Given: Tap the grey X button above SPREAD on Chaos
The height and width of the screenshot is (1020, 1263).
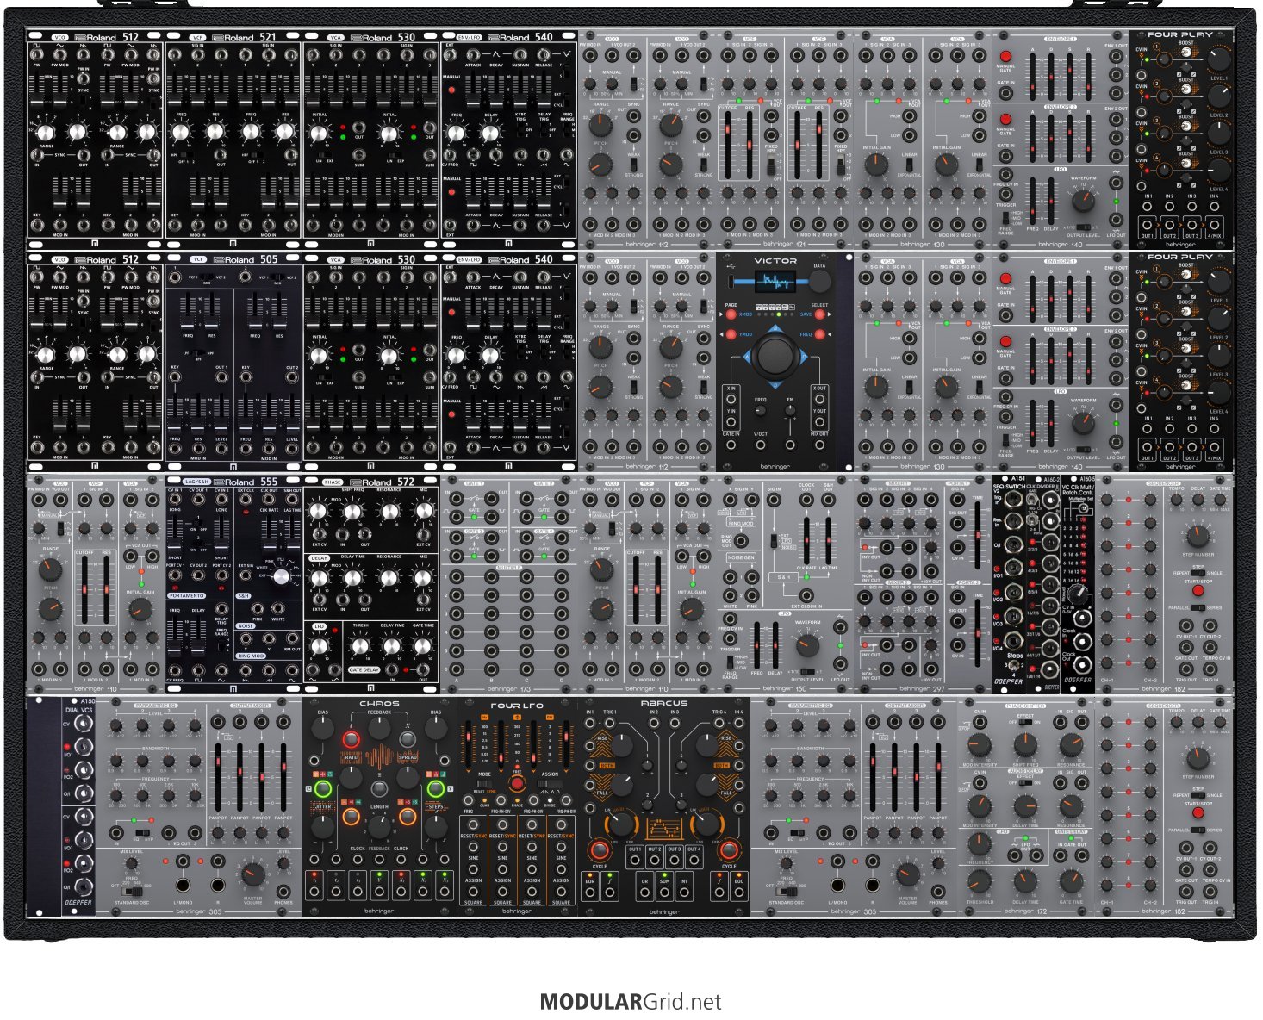Looking at the screenshot, I should 408,740.
